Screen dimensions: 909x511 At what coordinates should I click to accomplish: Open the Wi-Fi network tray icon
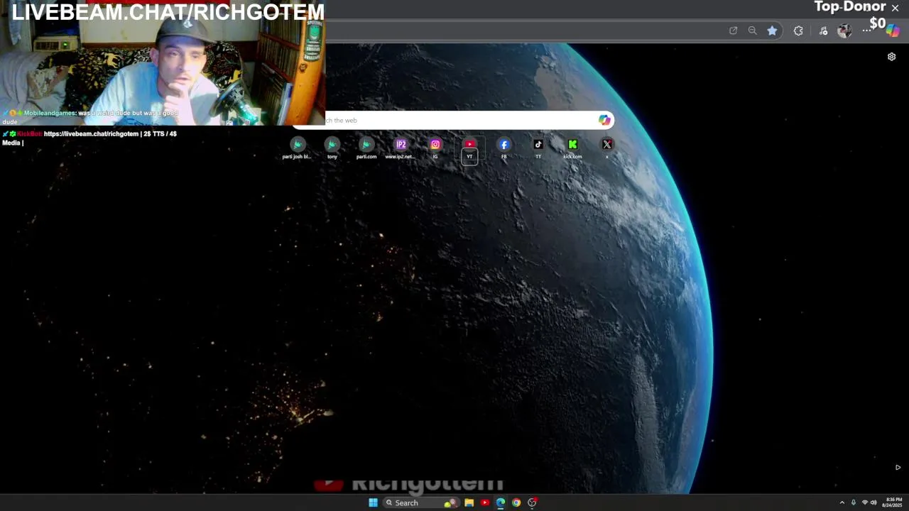pyautogui.click(x=864, y=502)
